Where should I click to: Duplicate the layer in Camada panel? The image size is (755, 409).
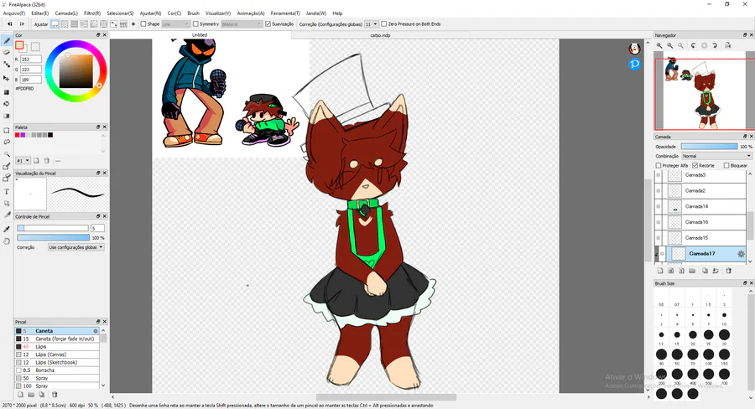pos(705,271)
